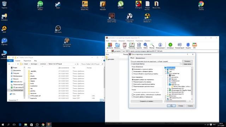Click the Просмотр (View) toolbar icon
Viewport: 226px width, 127px height.
click(x=132, y=46)
